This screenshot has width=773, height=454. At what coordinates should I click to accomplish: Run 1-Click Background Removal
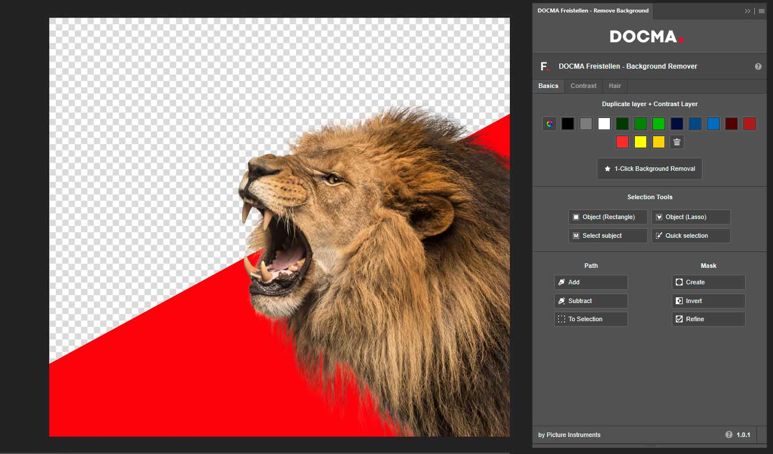pos(649,169)
